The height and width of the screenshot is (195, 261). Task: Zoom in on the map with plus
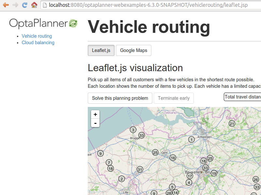[x=95, y=114]
